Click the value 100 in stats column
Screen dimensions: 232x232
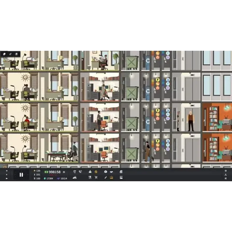tap(38, 178)
